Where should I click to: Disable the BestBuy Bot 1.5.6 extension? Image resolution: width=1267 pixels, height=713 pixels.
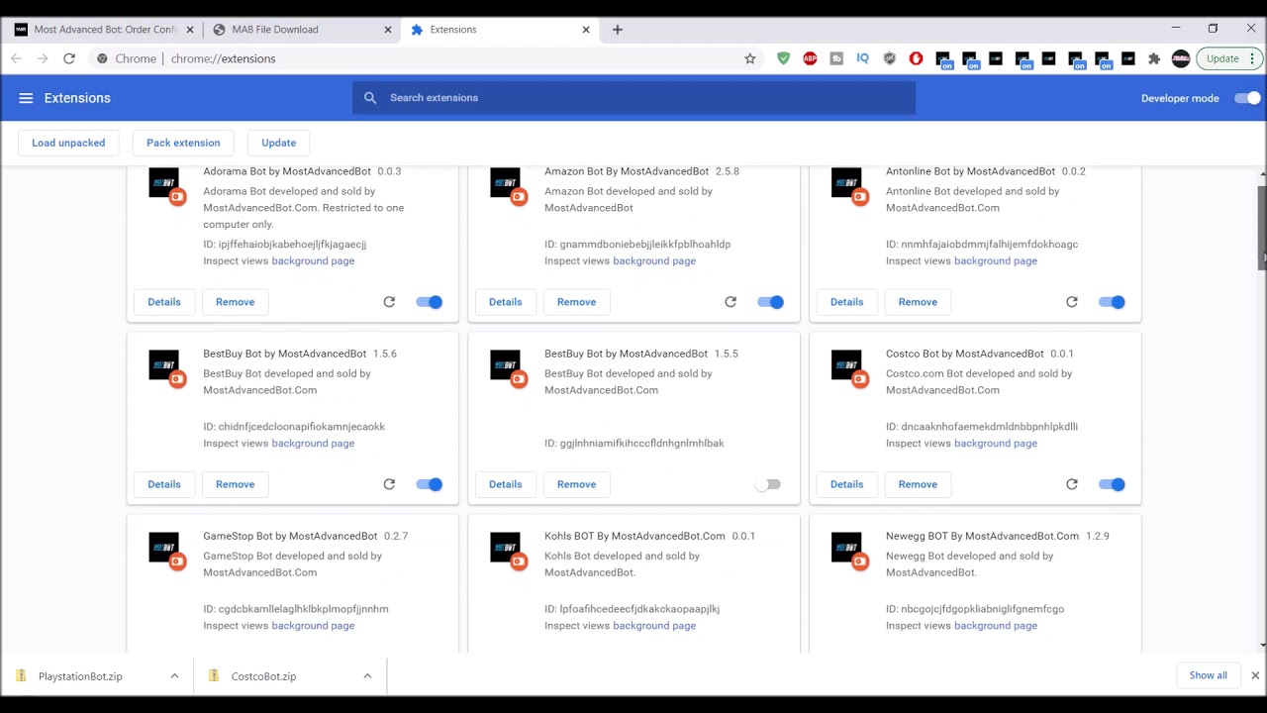[430, 484]
